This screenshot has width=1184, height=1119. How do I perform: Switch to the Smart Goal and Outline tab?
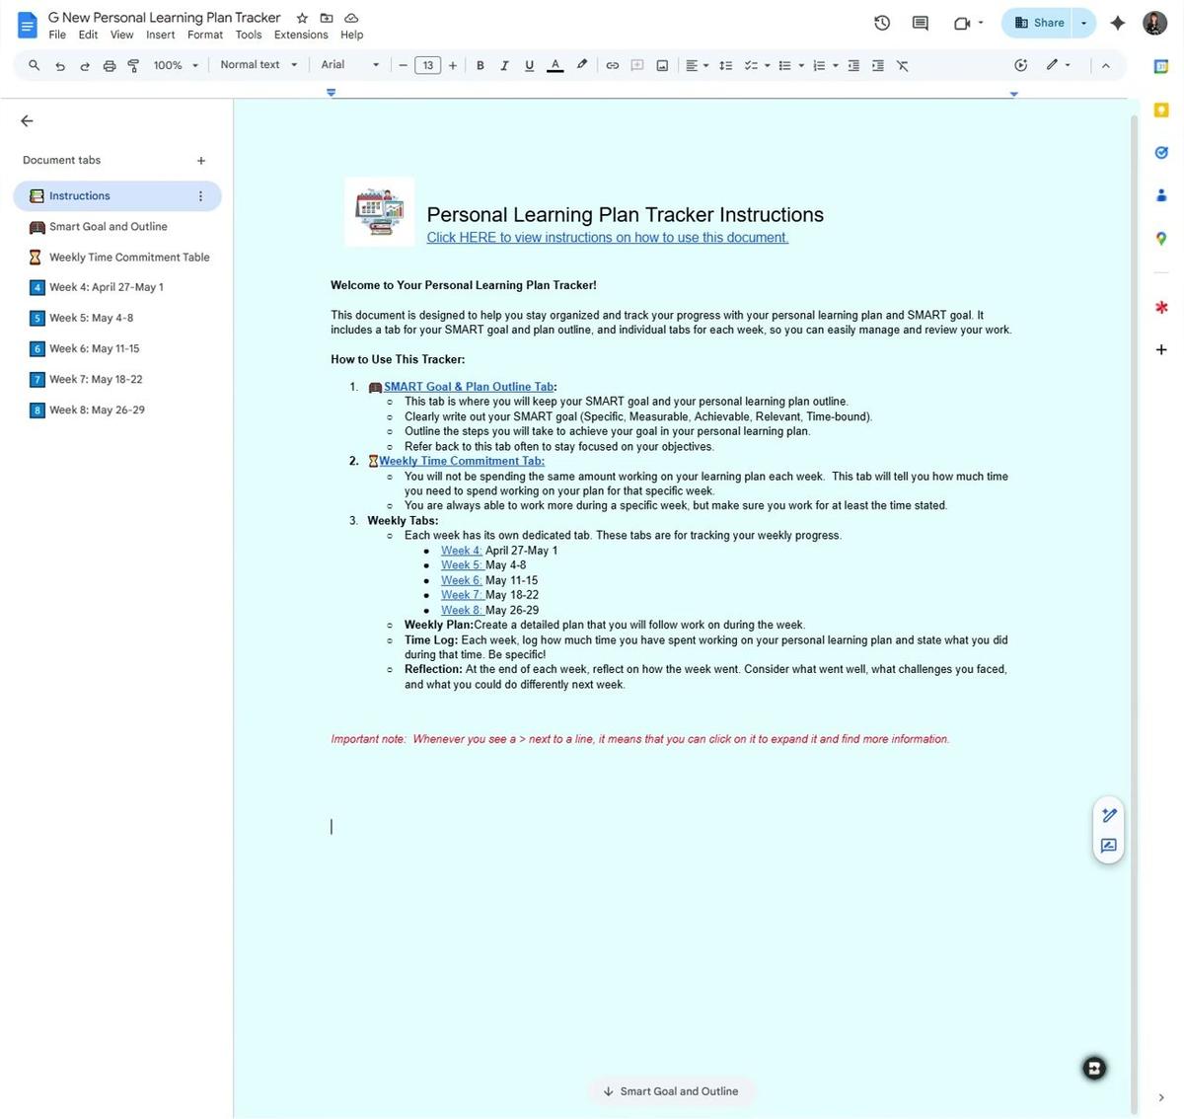(109, 226)
